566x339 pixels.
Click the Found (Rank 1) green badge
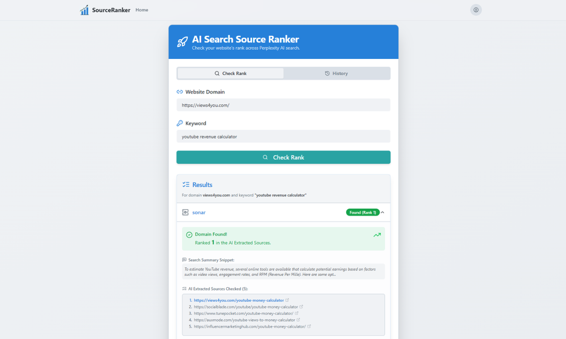(363, 212)
